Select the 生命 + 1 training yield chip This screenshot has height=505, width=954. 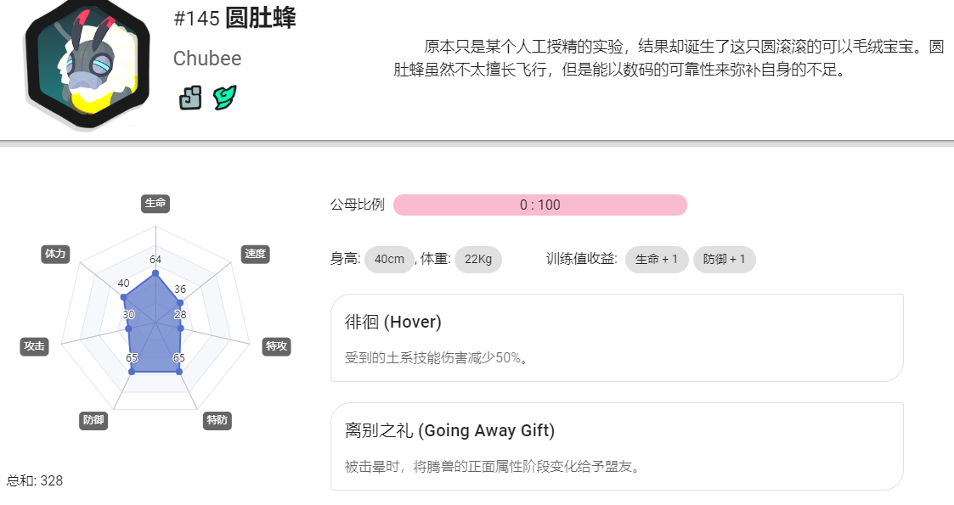tap(657, 260)
